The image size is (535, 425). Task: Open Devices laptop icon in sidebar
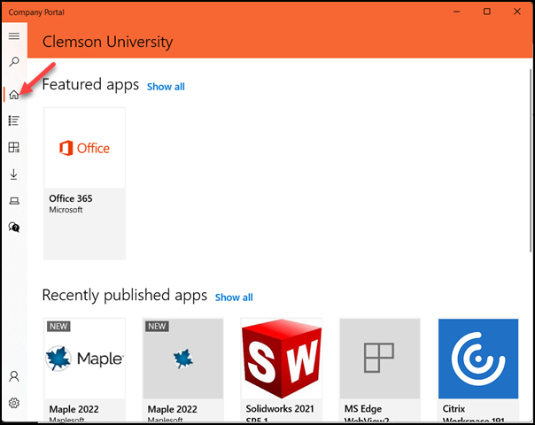click(14, 201)
